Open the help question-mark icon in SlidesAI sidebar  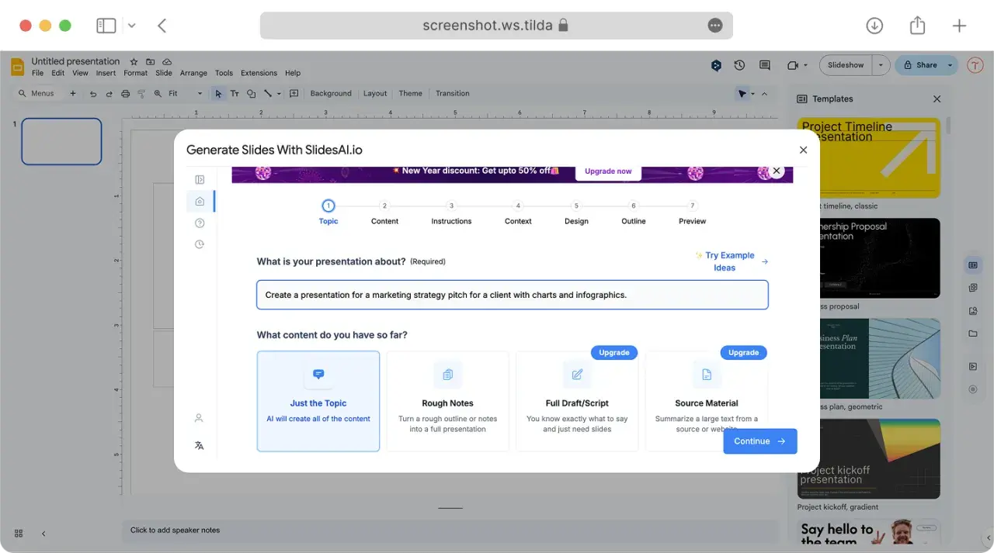coord(200,223)
